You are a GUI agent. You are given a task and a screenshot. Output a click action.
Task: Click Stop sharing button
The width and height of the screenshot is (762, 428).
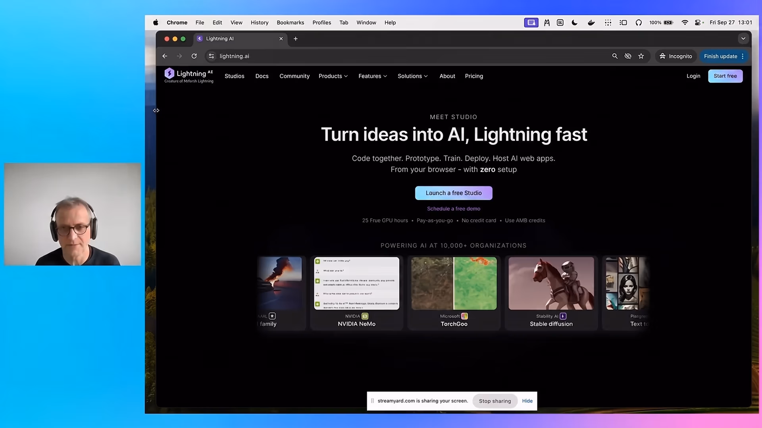(x=495, y=401)
